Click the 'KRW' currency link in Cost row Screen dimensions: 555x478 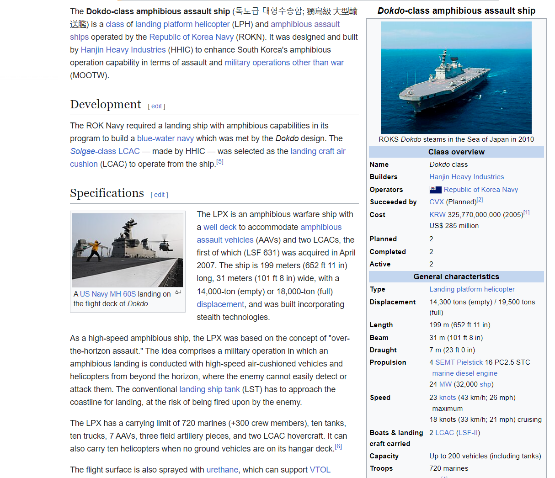(x=438, y=215)
